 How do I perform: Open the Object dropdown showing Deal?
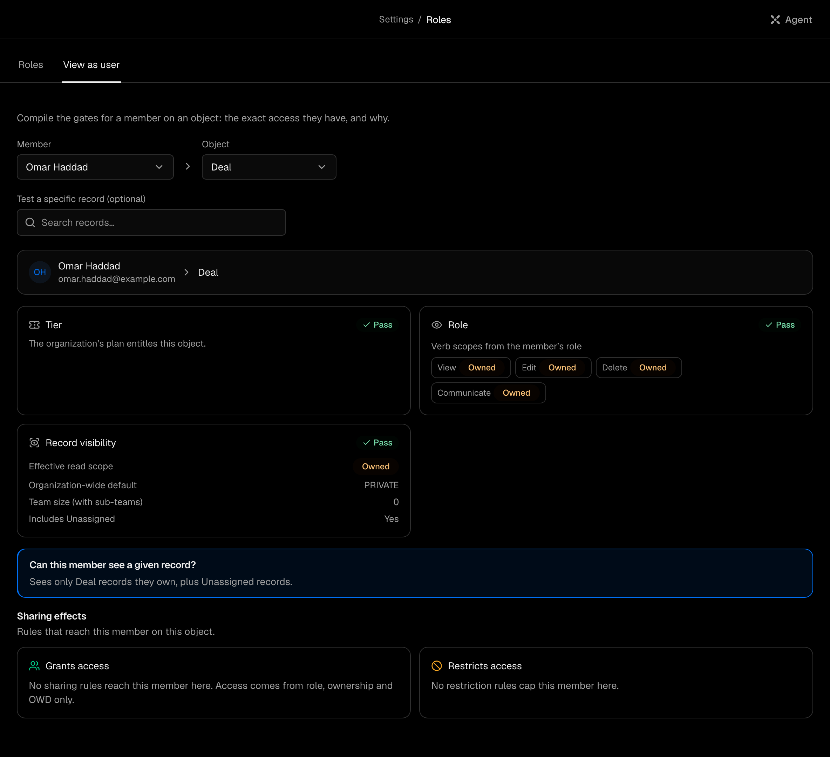coord(269,167)
